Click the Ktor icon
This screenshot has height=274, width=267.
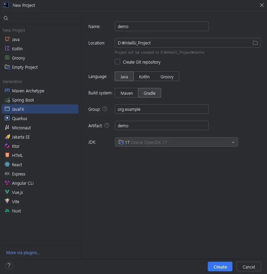(x=7, y=146)
